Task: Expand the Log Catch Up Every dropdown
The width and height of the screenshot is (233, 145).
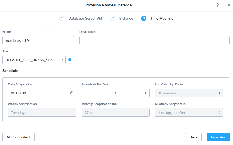Action: pyautogui.click(x=189, y=93)
